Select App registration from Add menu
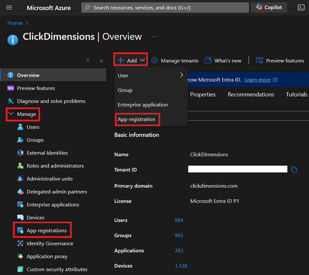The width and height of the screenshot is (309, 275). [x=137, y=119]
